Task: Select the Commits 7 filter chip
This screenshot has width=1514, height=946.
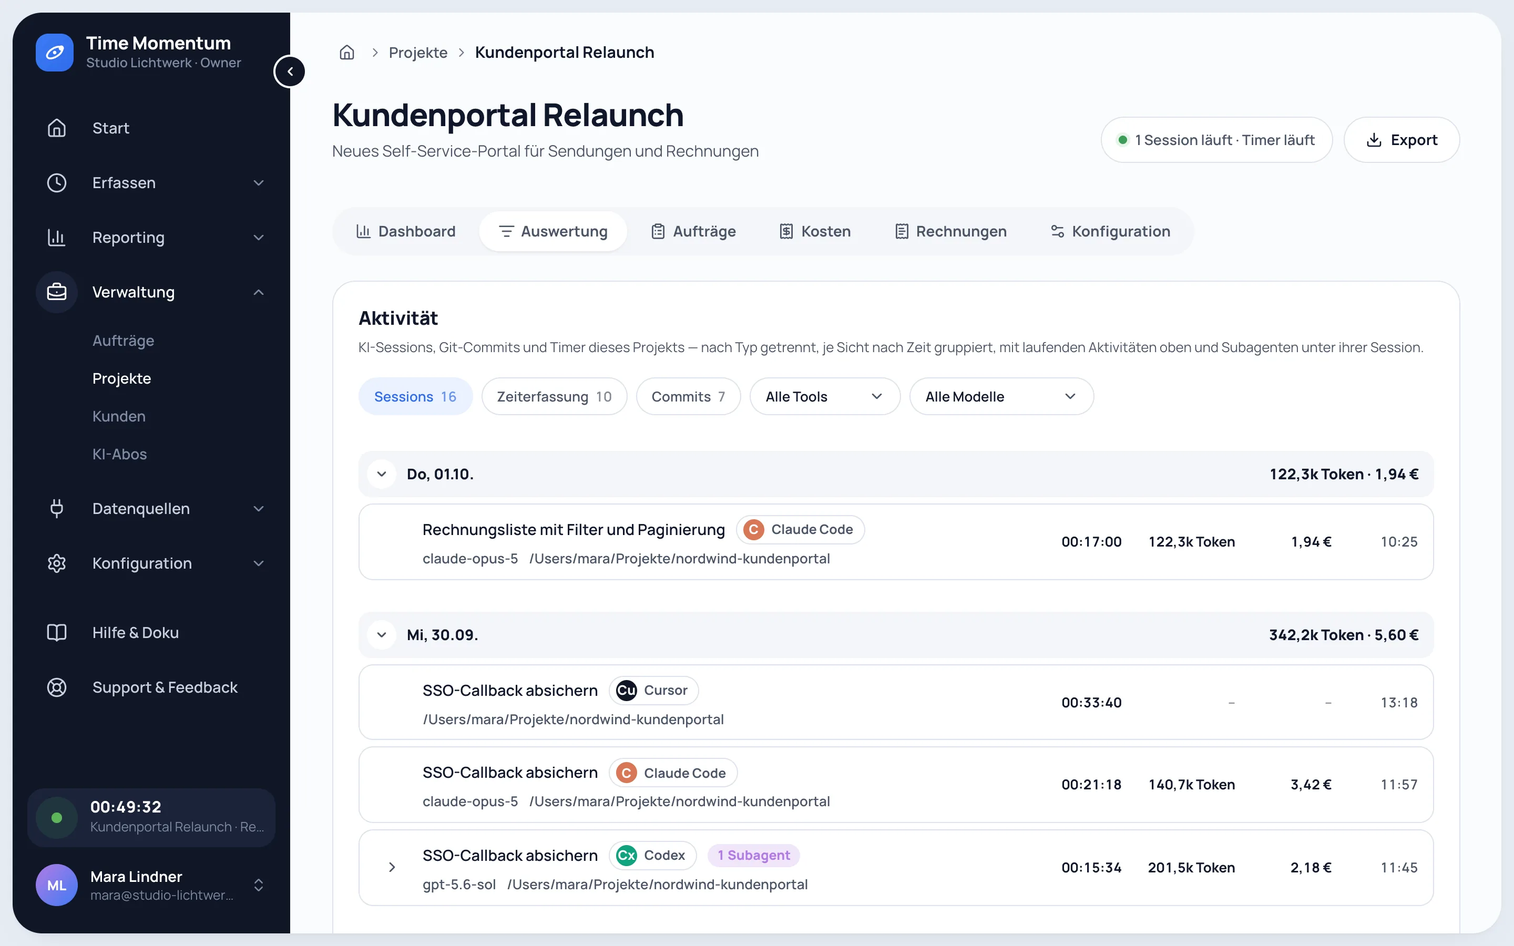Action: pos(688,397)
